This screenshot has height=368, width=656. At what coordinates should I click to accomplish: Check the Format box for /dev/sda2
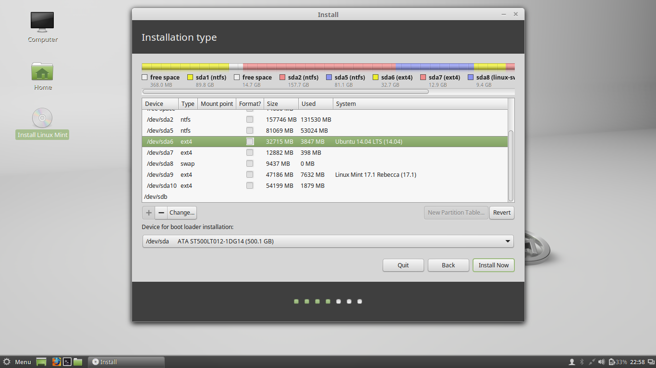(x=250, y=119)
